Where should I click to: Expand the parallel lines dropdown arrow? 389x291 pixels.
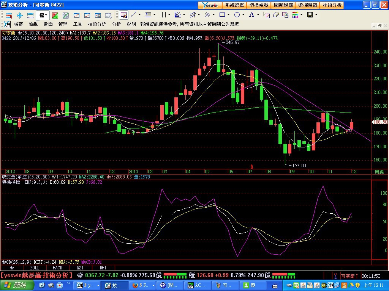coord(213,15)
